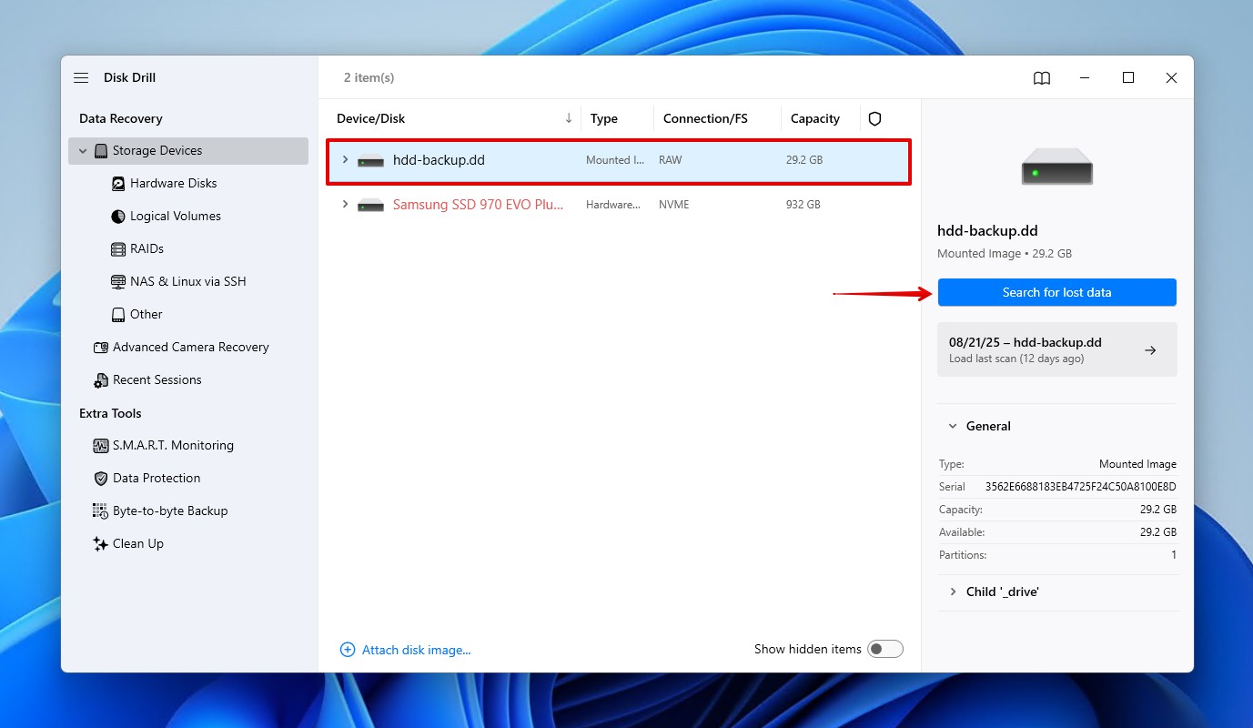The width and height of the screenshot is (1253, 728).
Task: Toggle Show hidden items switch
Action: click(884, 649)
